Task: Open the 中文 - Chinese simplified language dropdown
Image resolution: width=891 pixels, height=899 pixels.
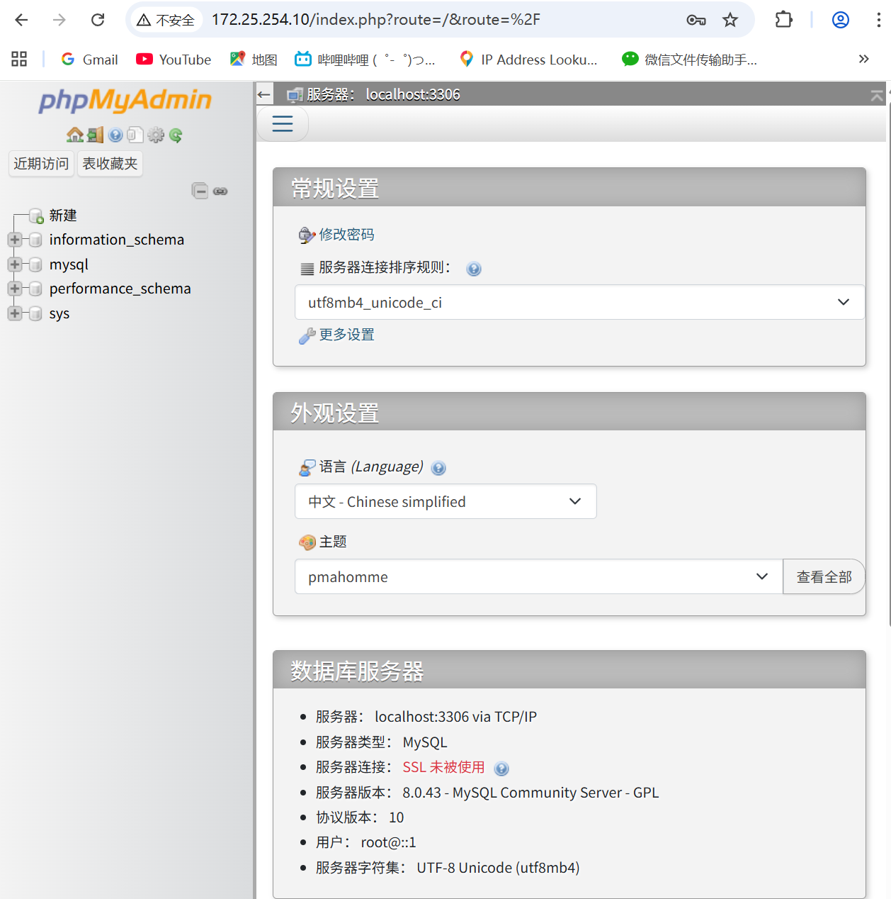Action: [445, 501]
